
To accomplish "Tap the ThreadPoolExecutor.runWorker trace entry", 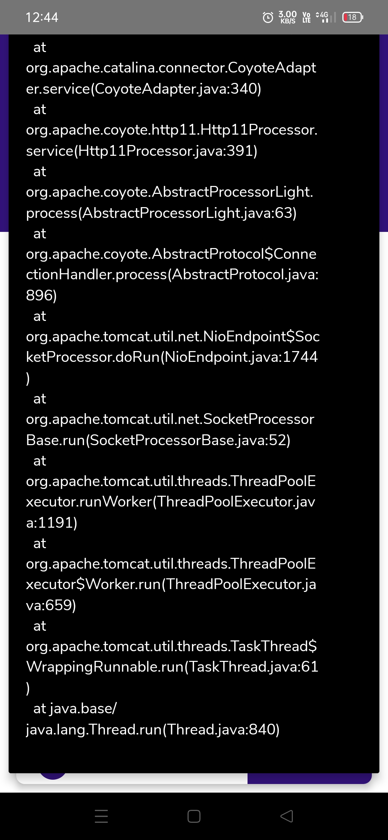I will (171, 501).
